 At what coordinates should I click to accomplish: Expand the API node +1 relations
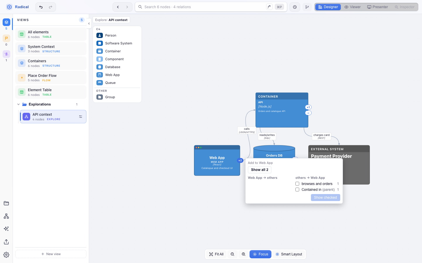click(x=308, y=107)
